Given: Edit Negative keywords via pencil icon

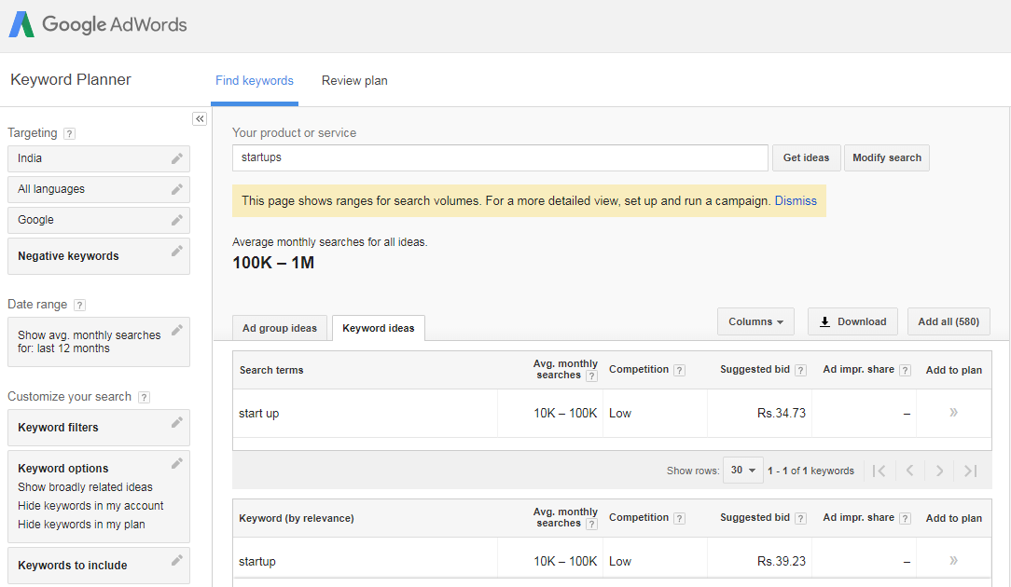Looking at the screenshot, I should [176, 252].
